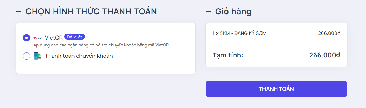Click the Tạm tính label
Image resolution: width=366 pixels, height=108 pixels.
pyautogui.click(x=228, y=55)
